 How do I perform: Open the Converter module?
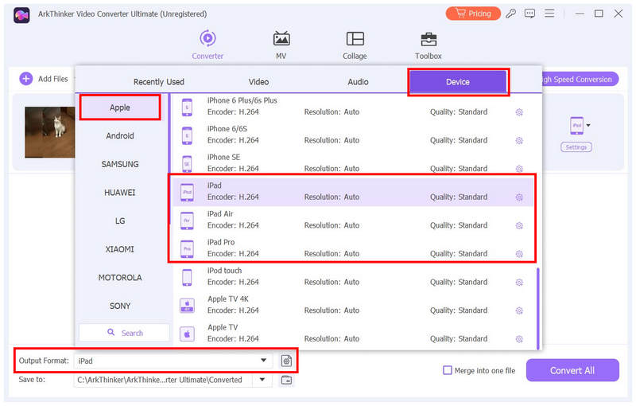(207, 45)
